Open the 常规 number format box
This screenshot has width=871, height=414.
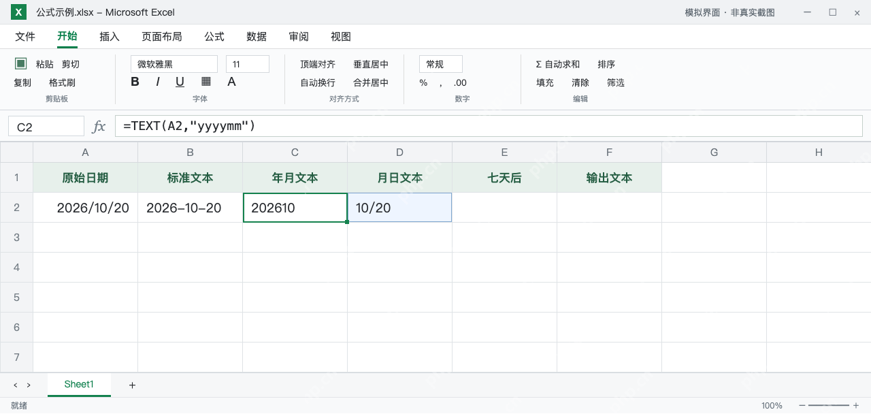pyautogui.click(x=441, y=64)
